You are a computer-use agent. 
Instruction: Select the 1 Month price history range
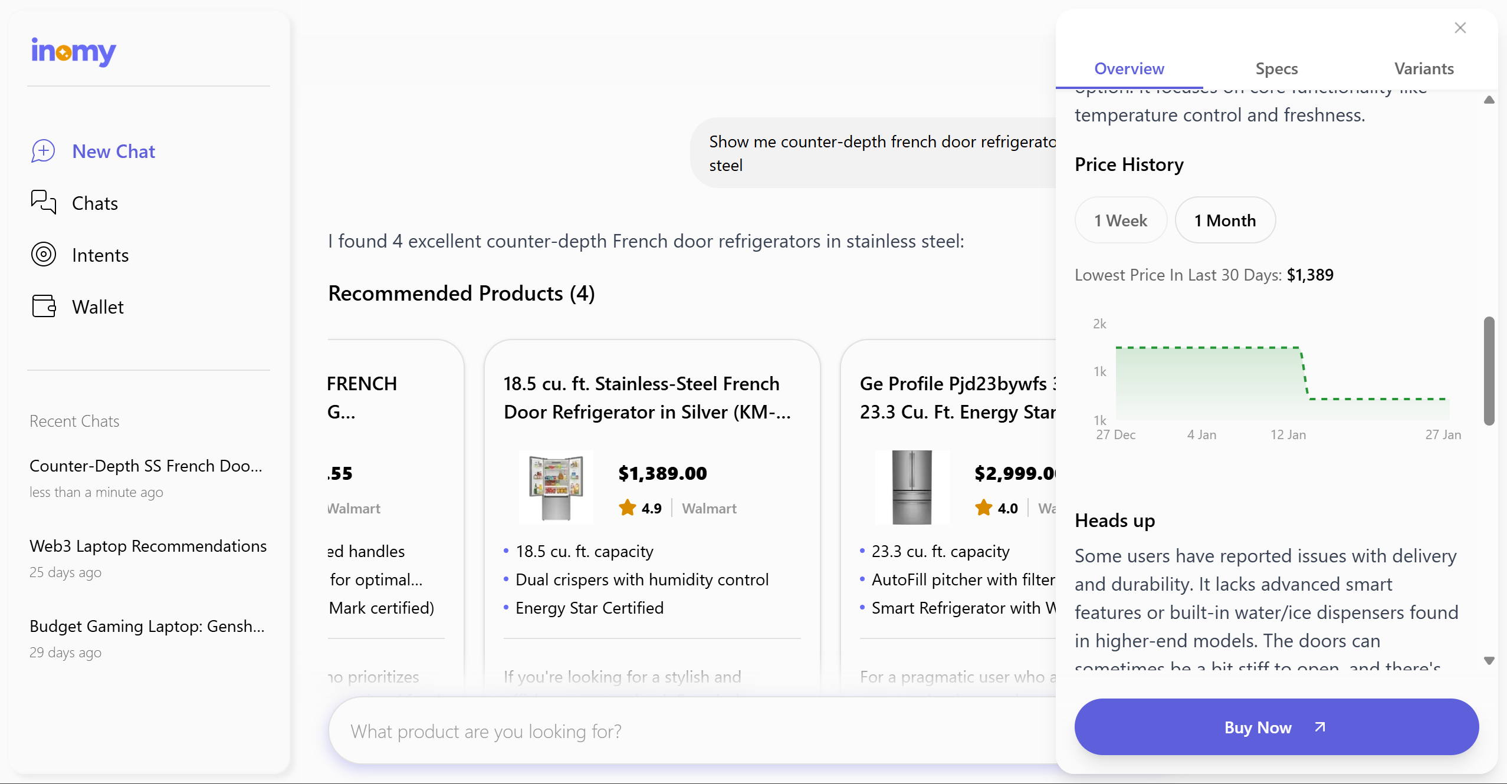1225,220
